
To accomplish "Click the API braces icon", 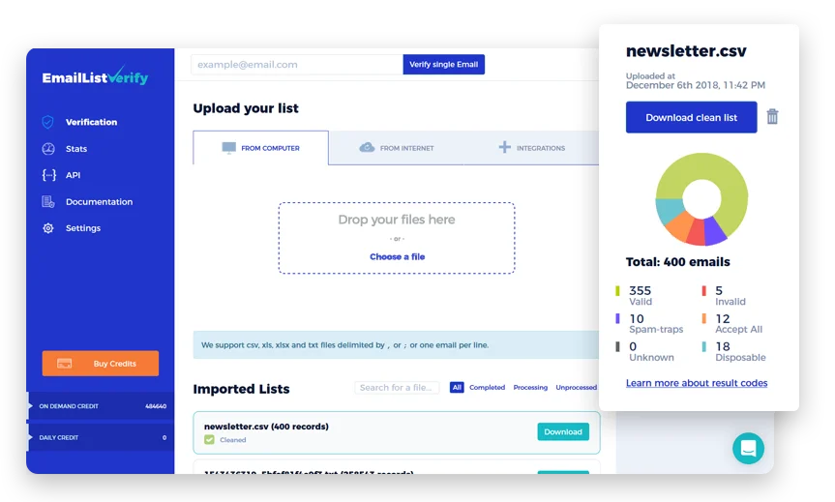I will point(49,175).
